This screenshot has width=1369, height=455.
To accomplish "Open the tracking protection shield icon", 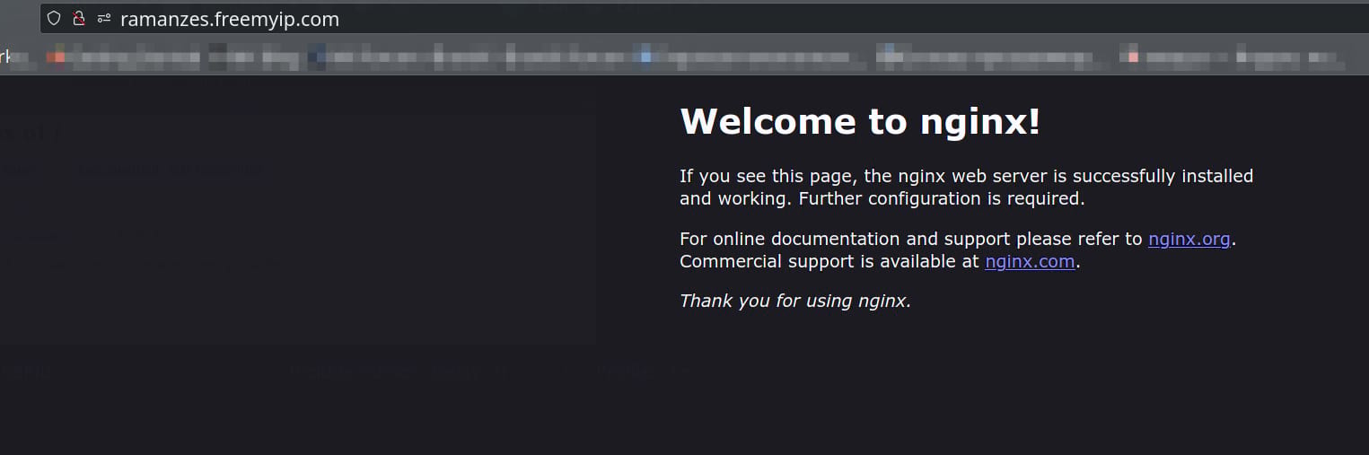I will point(54,18).
